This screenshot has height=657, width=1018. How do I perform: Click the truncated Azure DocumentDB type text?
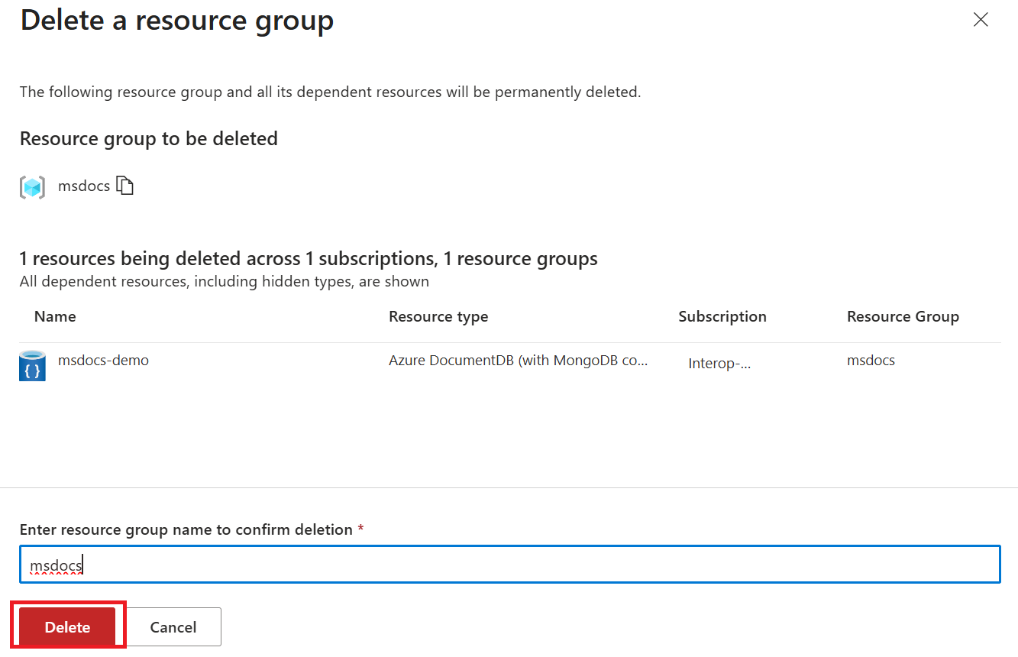tap(519, 360)
